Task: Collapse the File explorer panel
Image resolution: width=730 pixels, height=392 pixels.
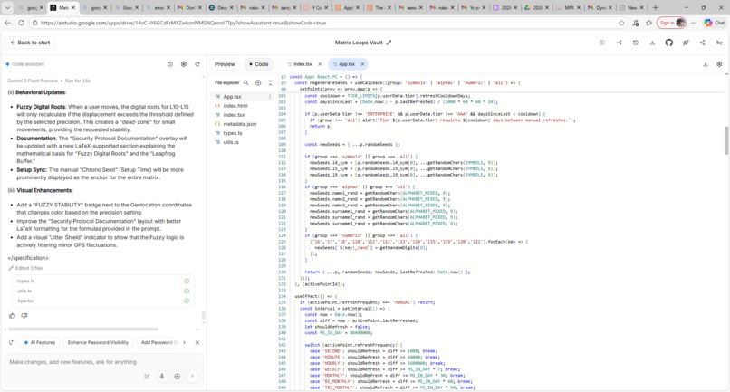Action: click(x=270, y=83)
